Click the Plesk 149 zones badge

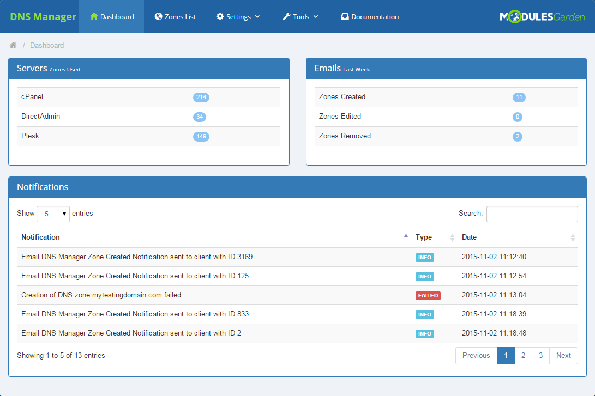(201, 136)
